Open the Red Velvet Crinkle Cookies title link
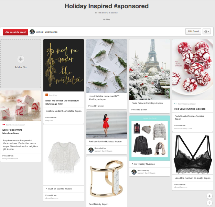The width and height of the screenshot is (215, 207). point(190,109)
